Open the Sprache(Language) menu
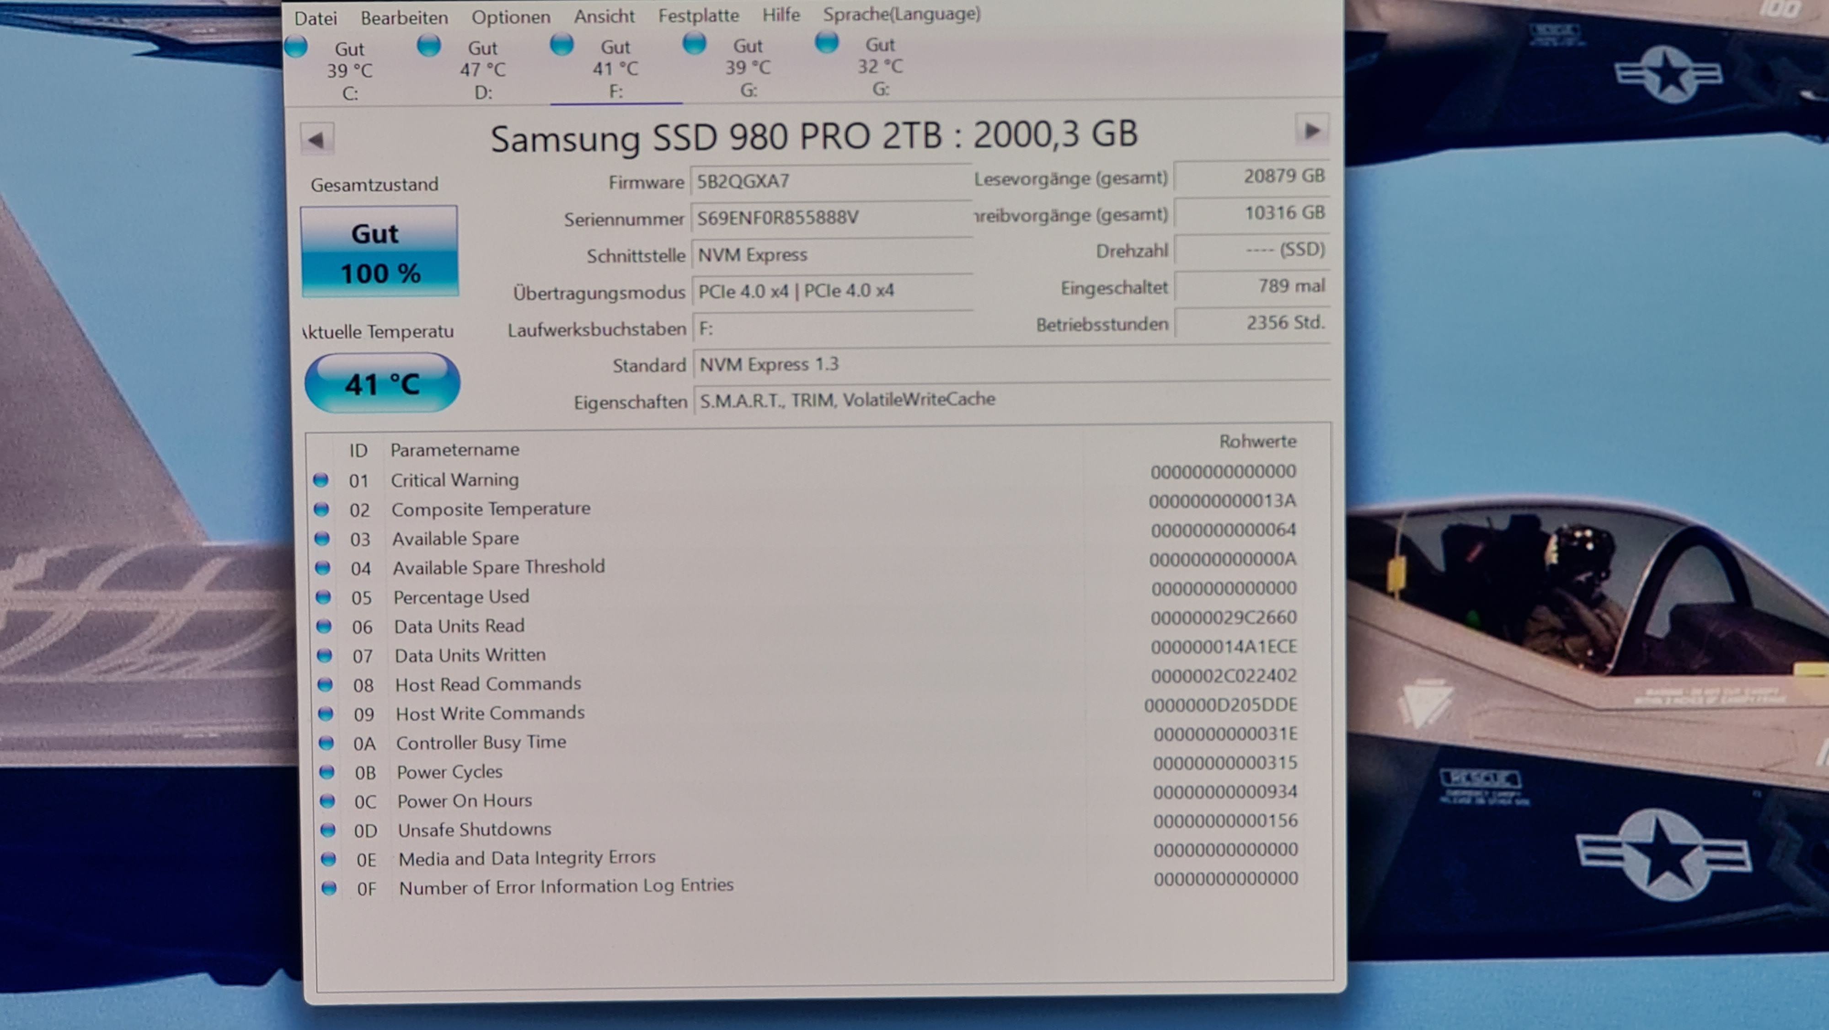1829x1030 pixels. tap(902, 14)
